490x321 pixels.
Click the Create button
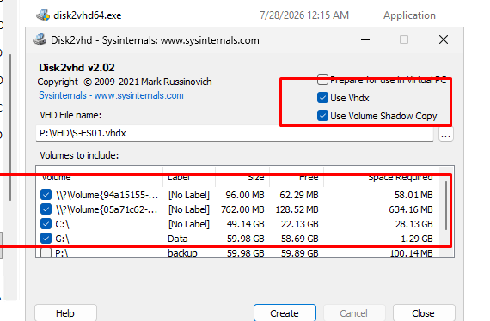pos(285,313)
